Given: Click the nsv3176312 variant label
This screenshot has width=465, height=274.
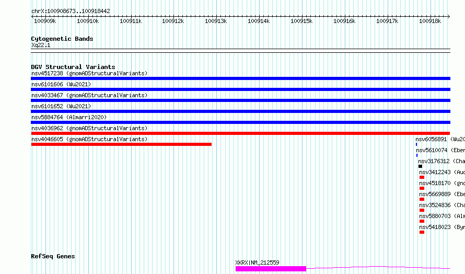Looking at the screenshot, I should click(434, 161).
